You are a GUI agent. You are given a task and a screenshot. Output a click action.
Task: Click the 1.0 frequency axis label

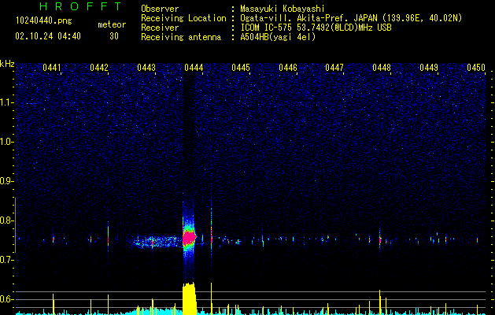[x=7, y=142]
